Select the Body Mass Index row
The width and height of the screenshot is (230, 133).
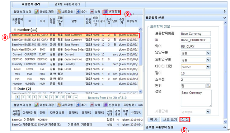tap(75, 49)
